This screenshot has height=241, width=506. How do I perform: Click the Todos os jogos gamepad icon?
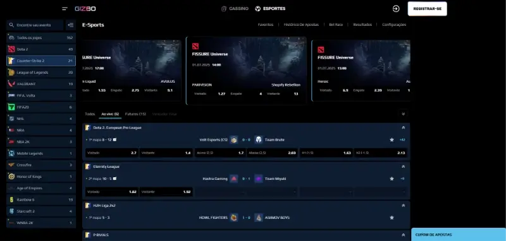(x=11, y=38)
